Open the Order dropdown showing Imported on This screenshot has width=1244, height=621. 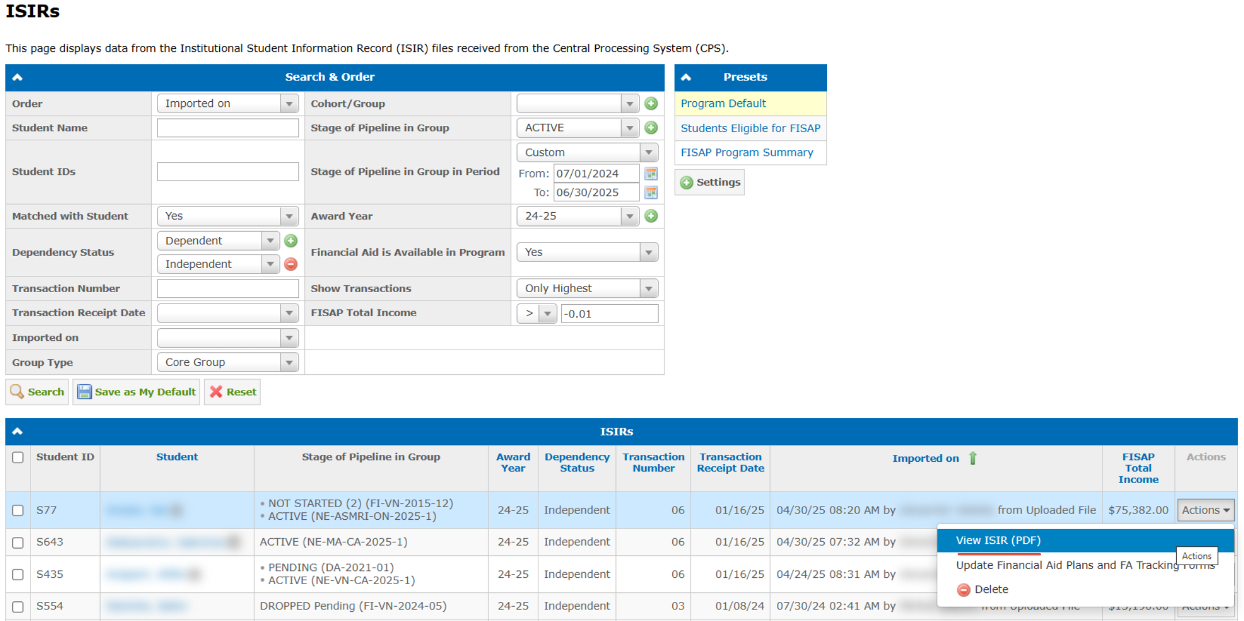228,103
